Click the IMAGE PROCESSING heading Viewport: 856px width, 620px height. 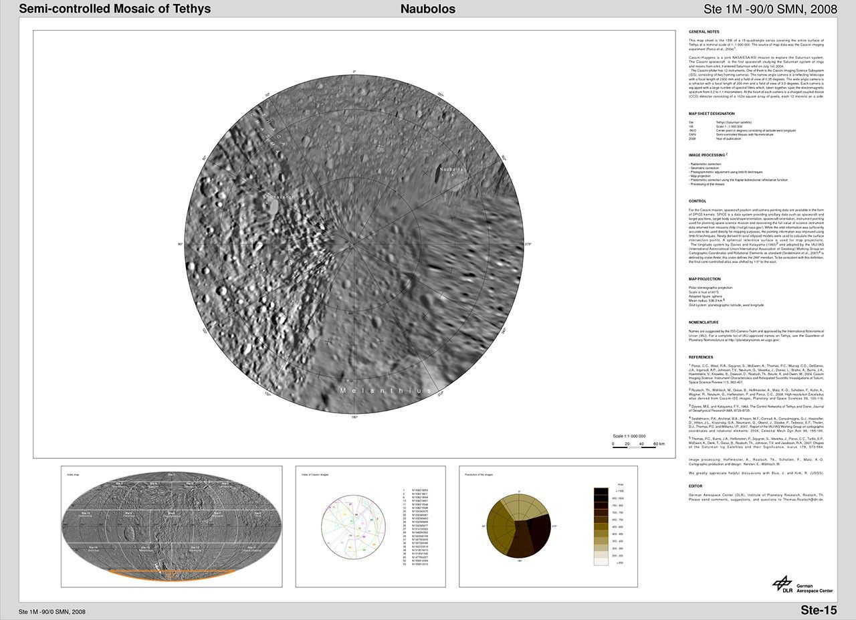(708, 154)
